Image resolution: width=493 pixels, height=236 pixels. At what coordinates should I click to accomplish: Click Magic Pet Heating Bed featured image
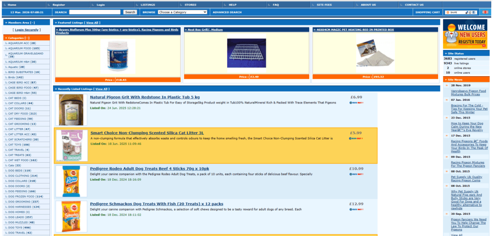click(375, 53)
